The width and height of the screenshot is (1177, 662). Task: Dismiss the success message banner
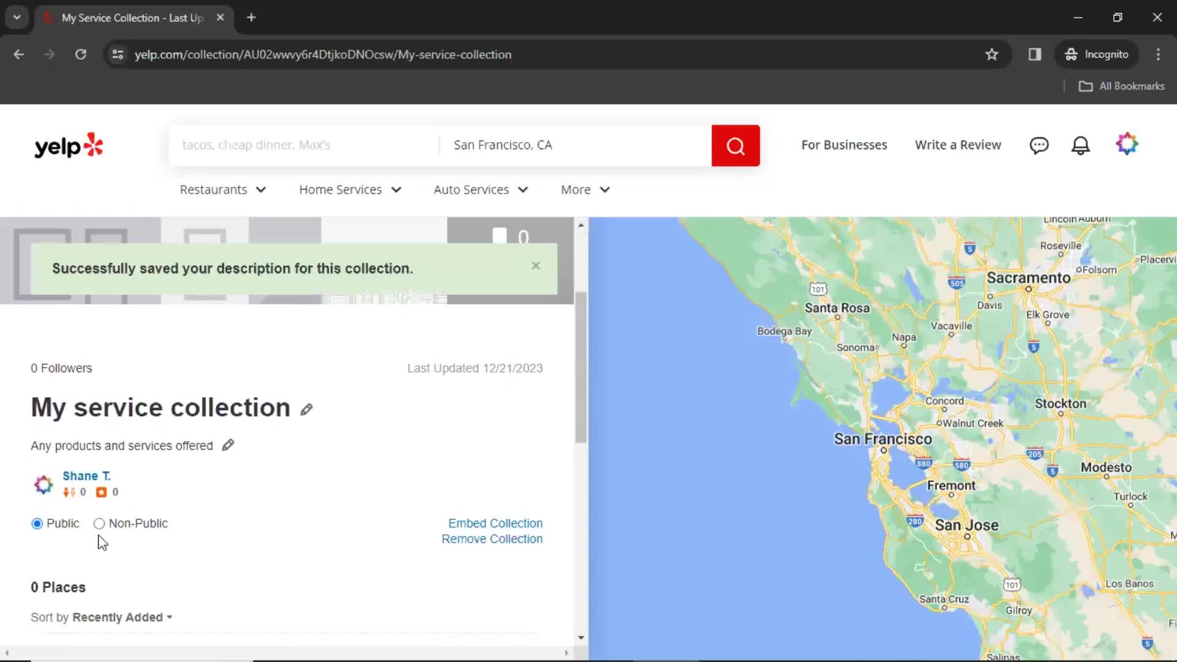click(x=536, y=265)
